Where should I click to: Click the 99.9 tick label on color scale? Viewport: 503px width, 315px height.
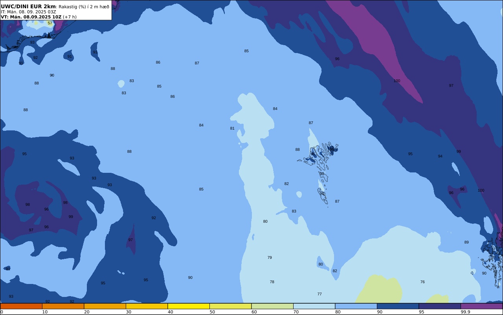point(465,312)
